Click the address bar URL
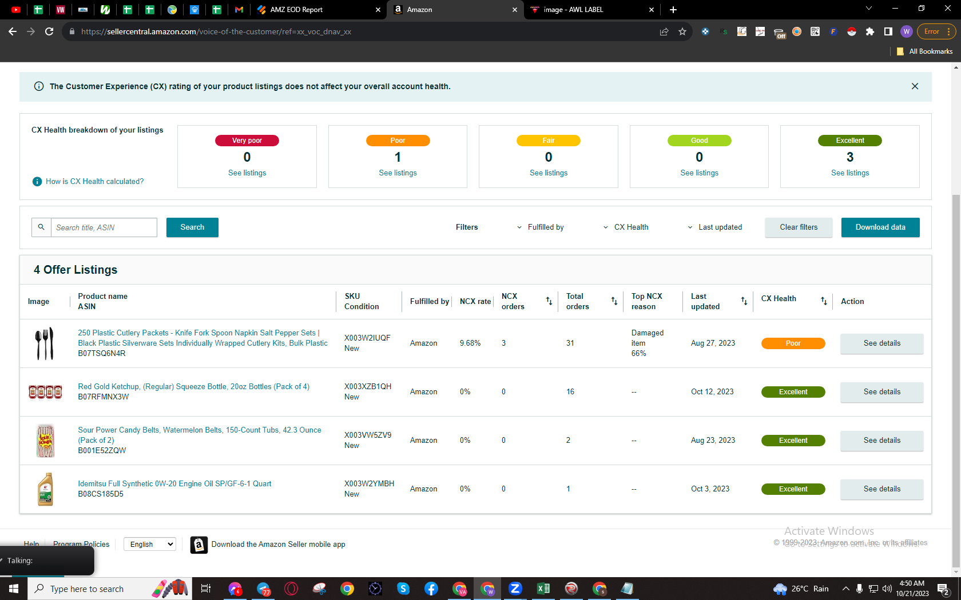Image resolution: width=961 pixels, height=600 pixels. 216,31
